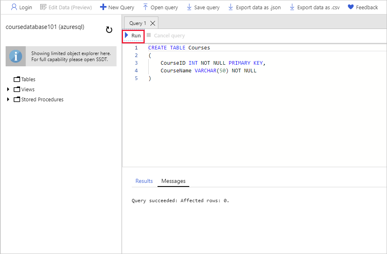Click the Export data as .json text
This screenshot has height=254, width=387.
click(x=258, y=7)
